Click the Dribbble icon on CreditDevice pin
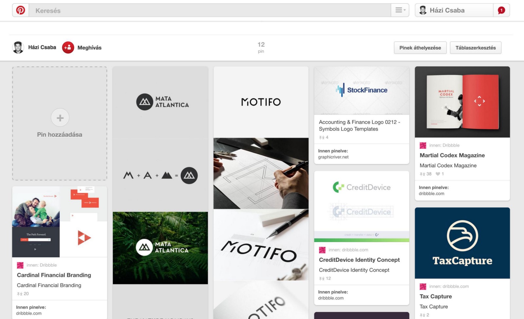Image resolution: width=524 pixels, height=319 pixels. (x=322, y=250)
